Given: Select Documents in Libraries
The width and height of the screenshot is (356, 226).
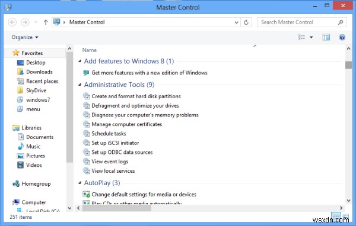Looking at the screenshot, I should (x=40, y=137).
